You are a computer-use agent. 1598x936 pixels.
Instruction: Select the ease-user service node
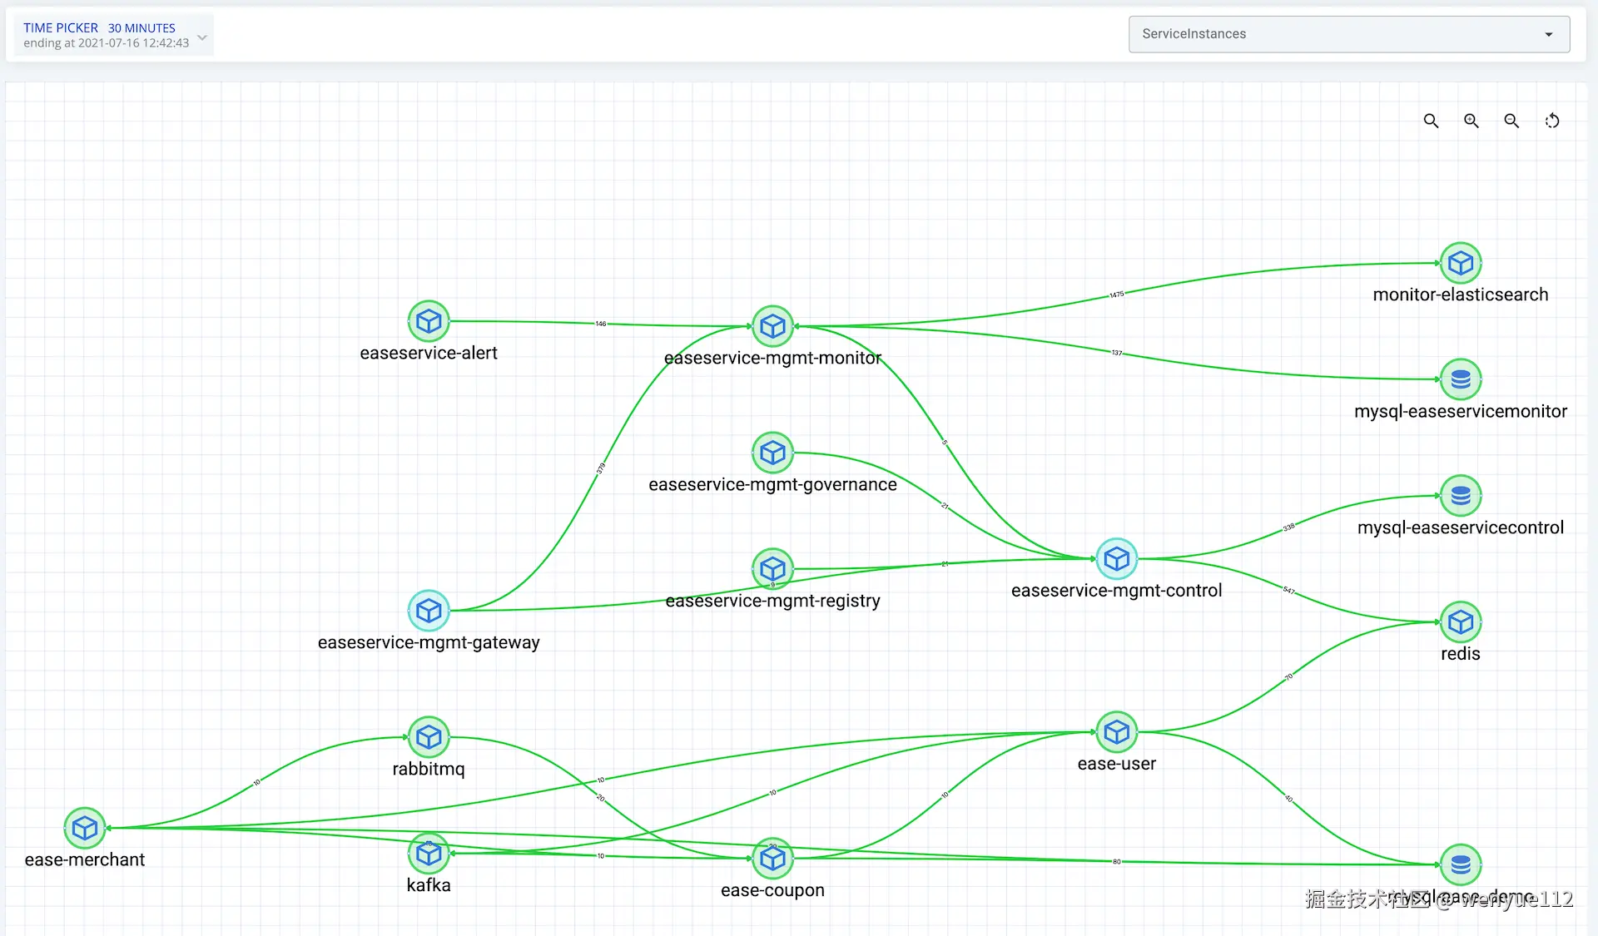pyautogui.click(x=1116, y=731)
